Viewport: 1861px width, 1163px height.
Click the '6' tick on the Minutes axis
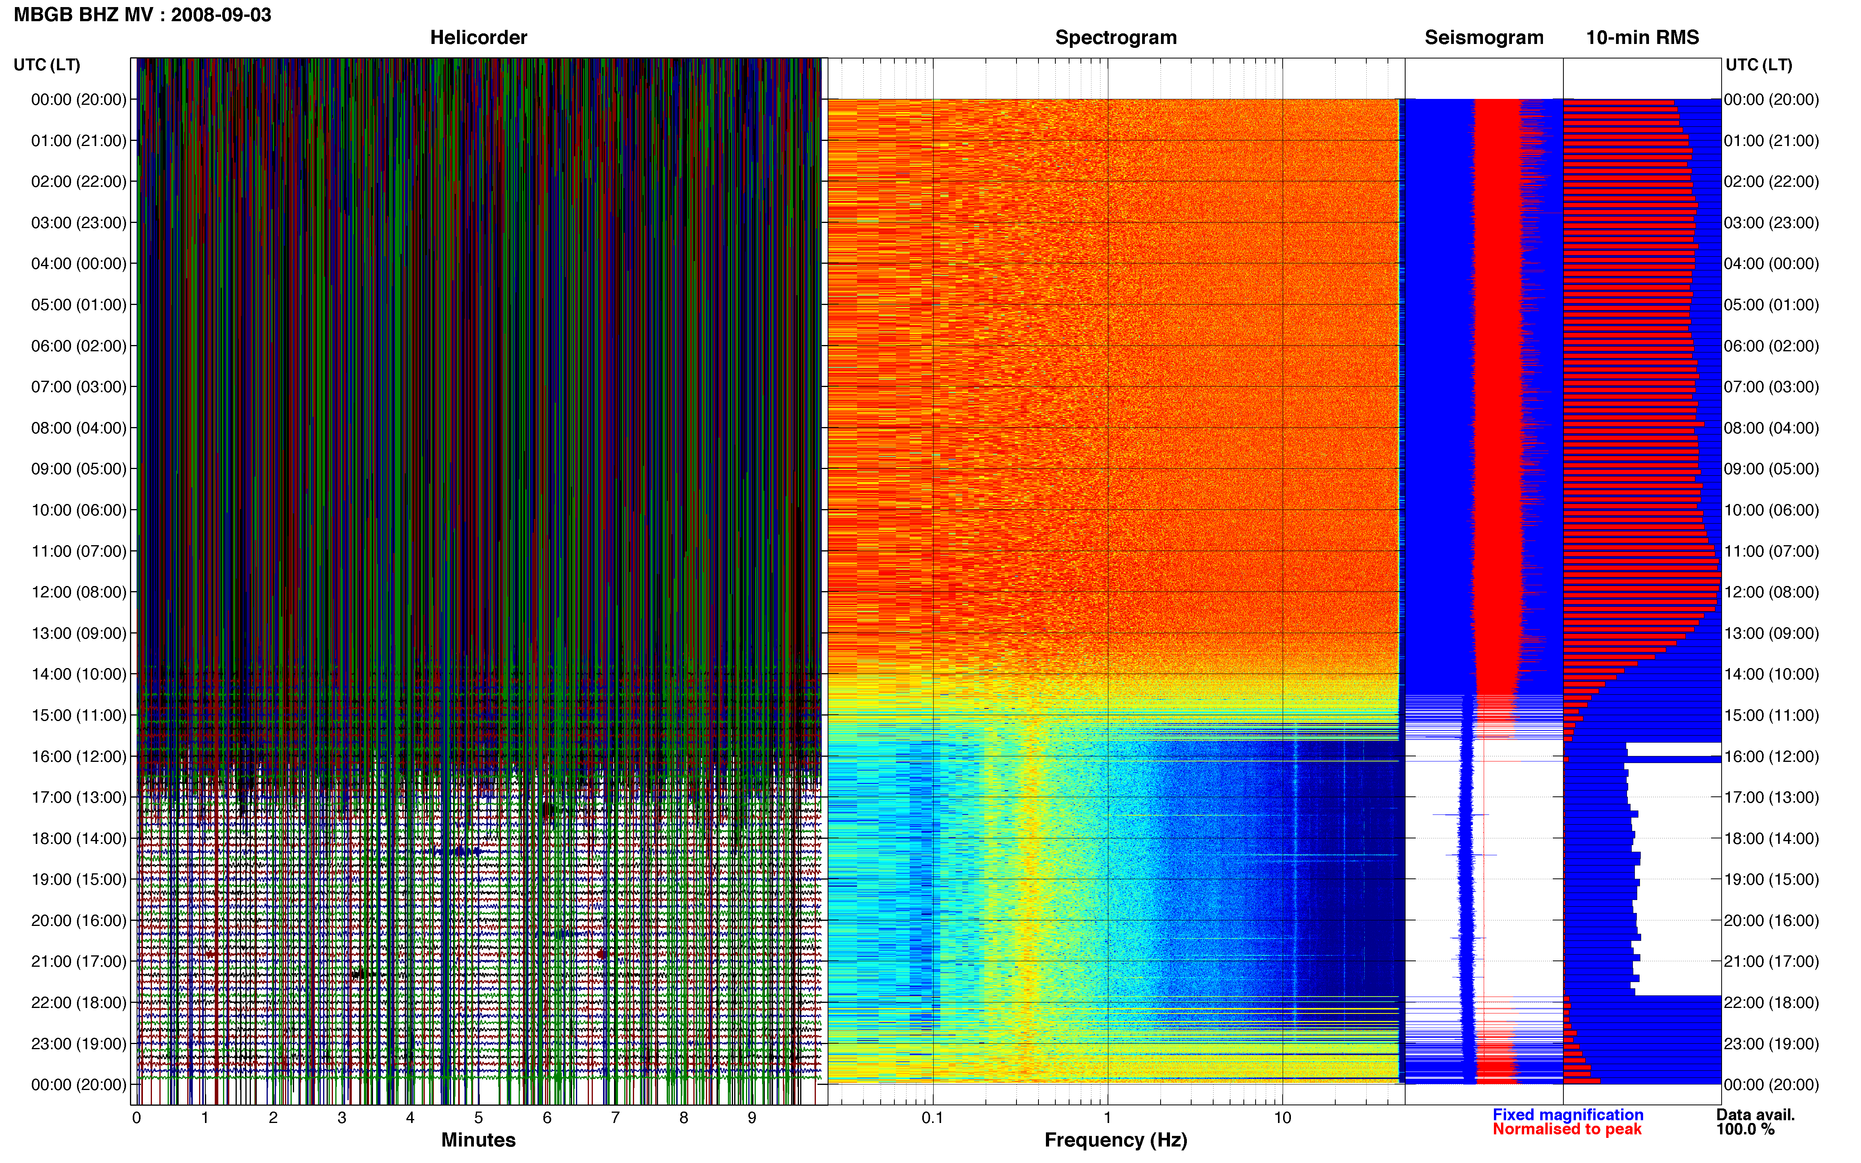[547, 1118]
